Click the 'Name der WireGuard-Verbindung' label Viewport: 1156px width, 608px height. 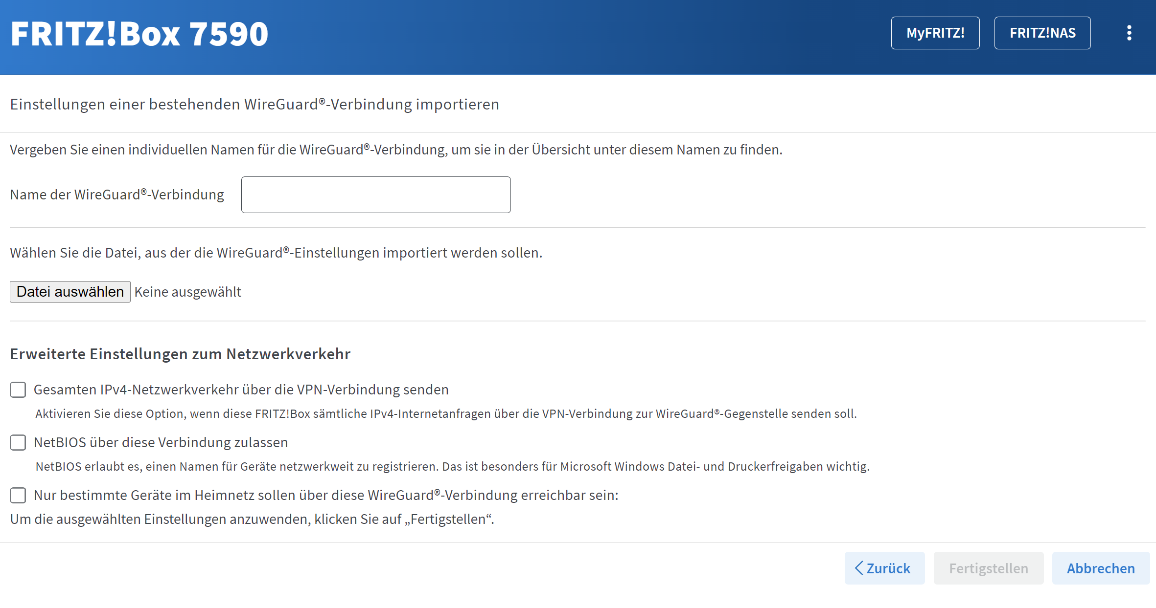click(x=117, y=195)
